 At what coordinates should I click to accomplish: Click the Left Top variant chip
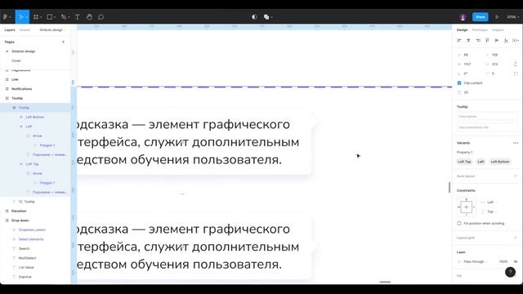pyautogui.click(x=464, y=162)
